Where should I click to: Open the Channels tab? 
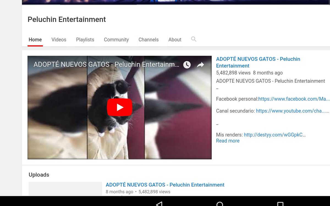[x=148, y=40]
